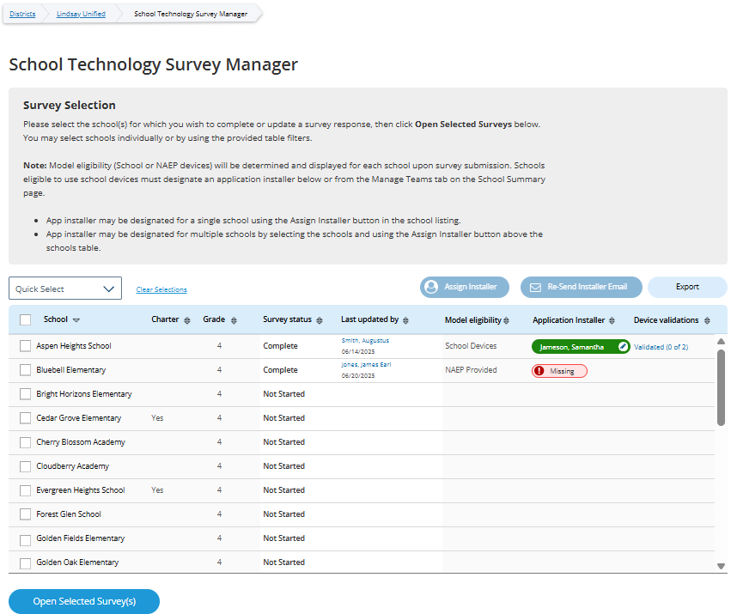Expand the School column filter arrow

tap(76, 320)
